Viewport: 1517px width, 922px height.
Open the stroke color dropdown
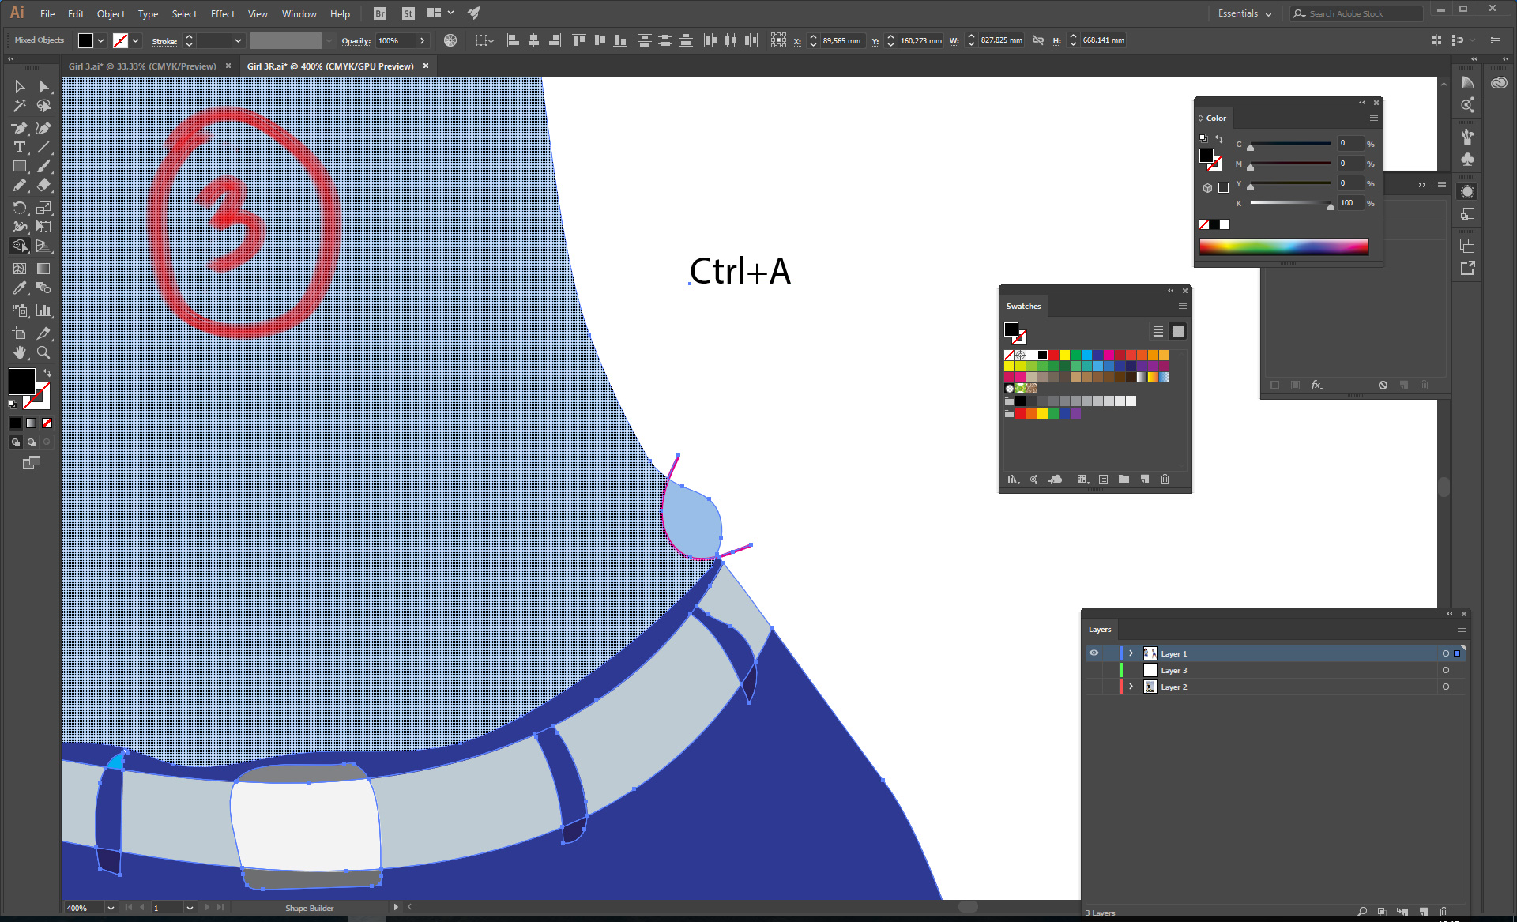click(136, 40)
